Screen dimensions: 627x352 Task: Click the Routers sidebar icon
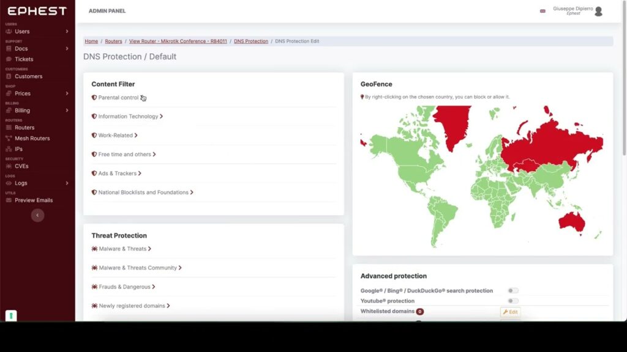(x=9, y=128)
